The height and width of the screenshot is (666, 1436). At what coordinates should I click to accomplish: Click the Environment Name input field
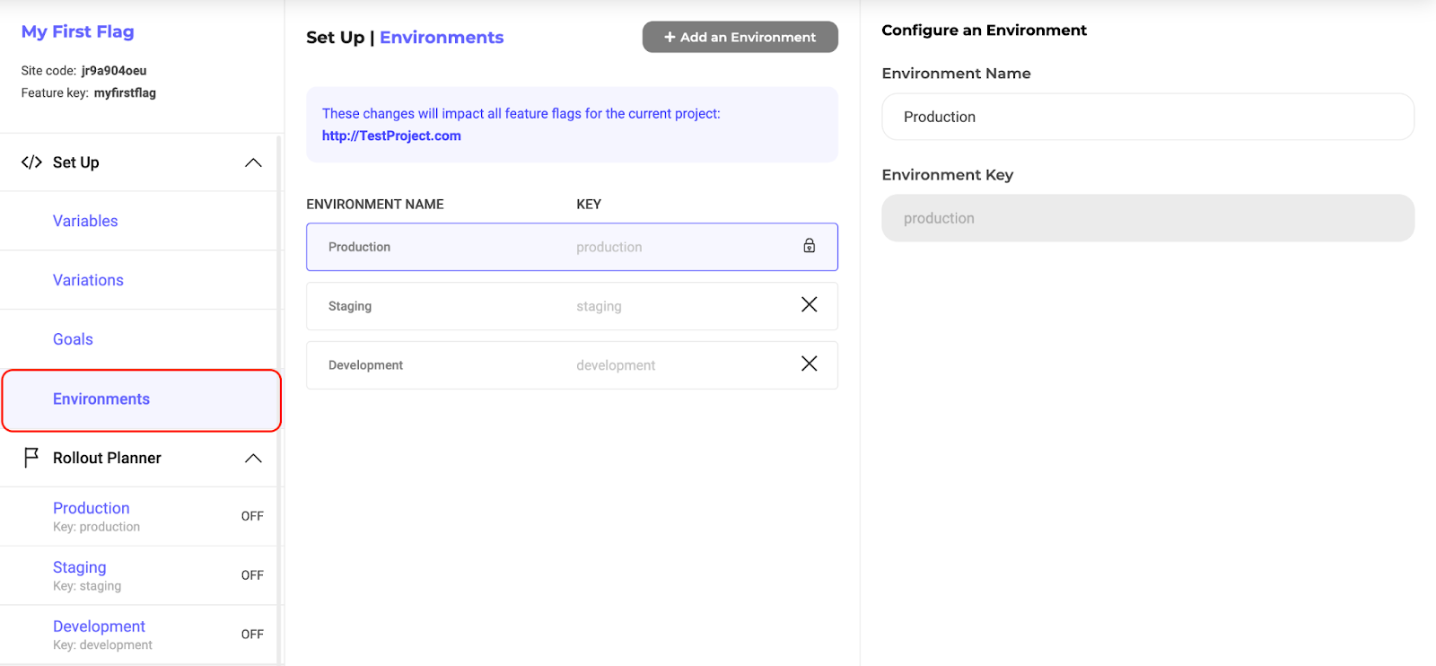(1147, 117)
